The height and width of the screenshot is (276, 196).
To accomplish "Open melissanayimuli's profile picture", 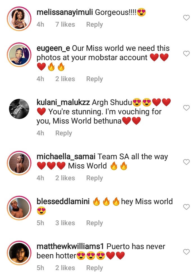I will [19, 19].
